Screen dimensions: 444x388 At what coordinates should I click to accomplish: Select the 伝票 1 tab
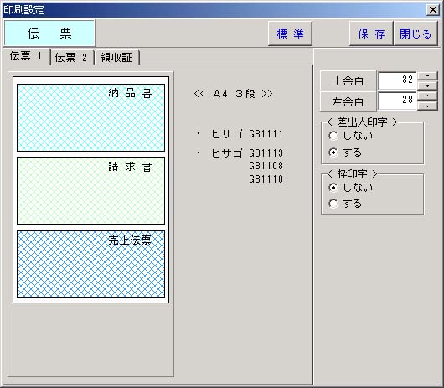click(26, 56)
